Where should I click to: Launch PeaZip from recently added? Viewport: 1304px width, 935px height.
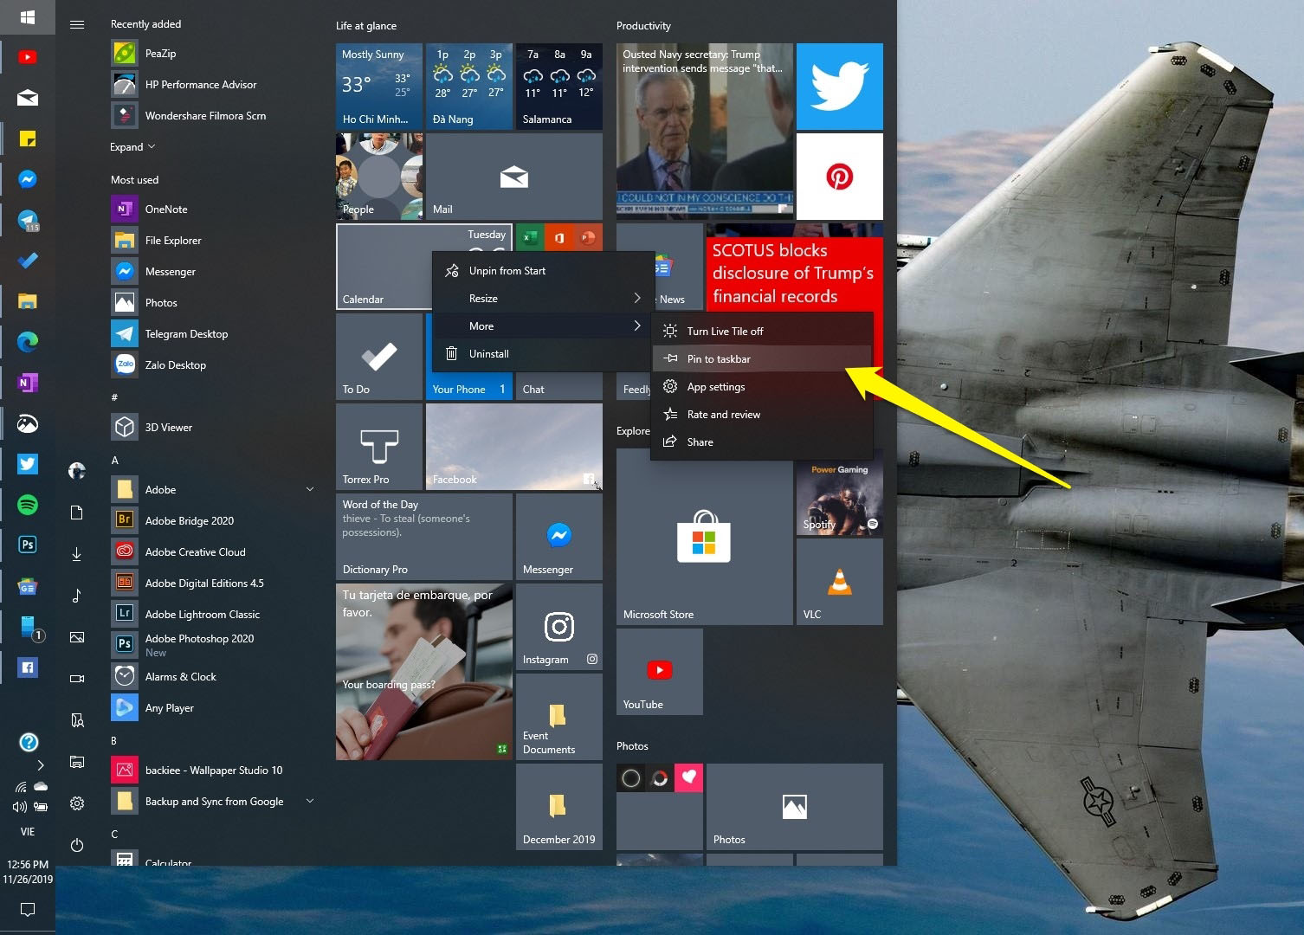(213, 54)
